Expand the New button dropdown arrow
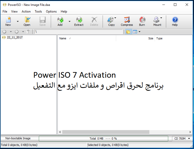This screenshot has width=194, height=149. point(18,21)
